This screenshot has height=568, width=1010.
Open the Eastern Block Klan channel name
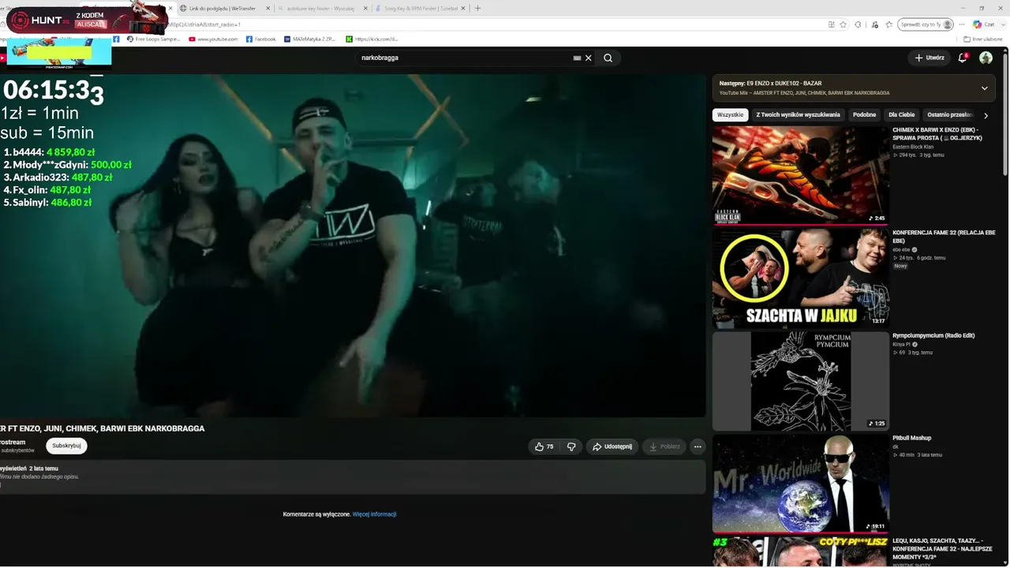coord(915,147)
